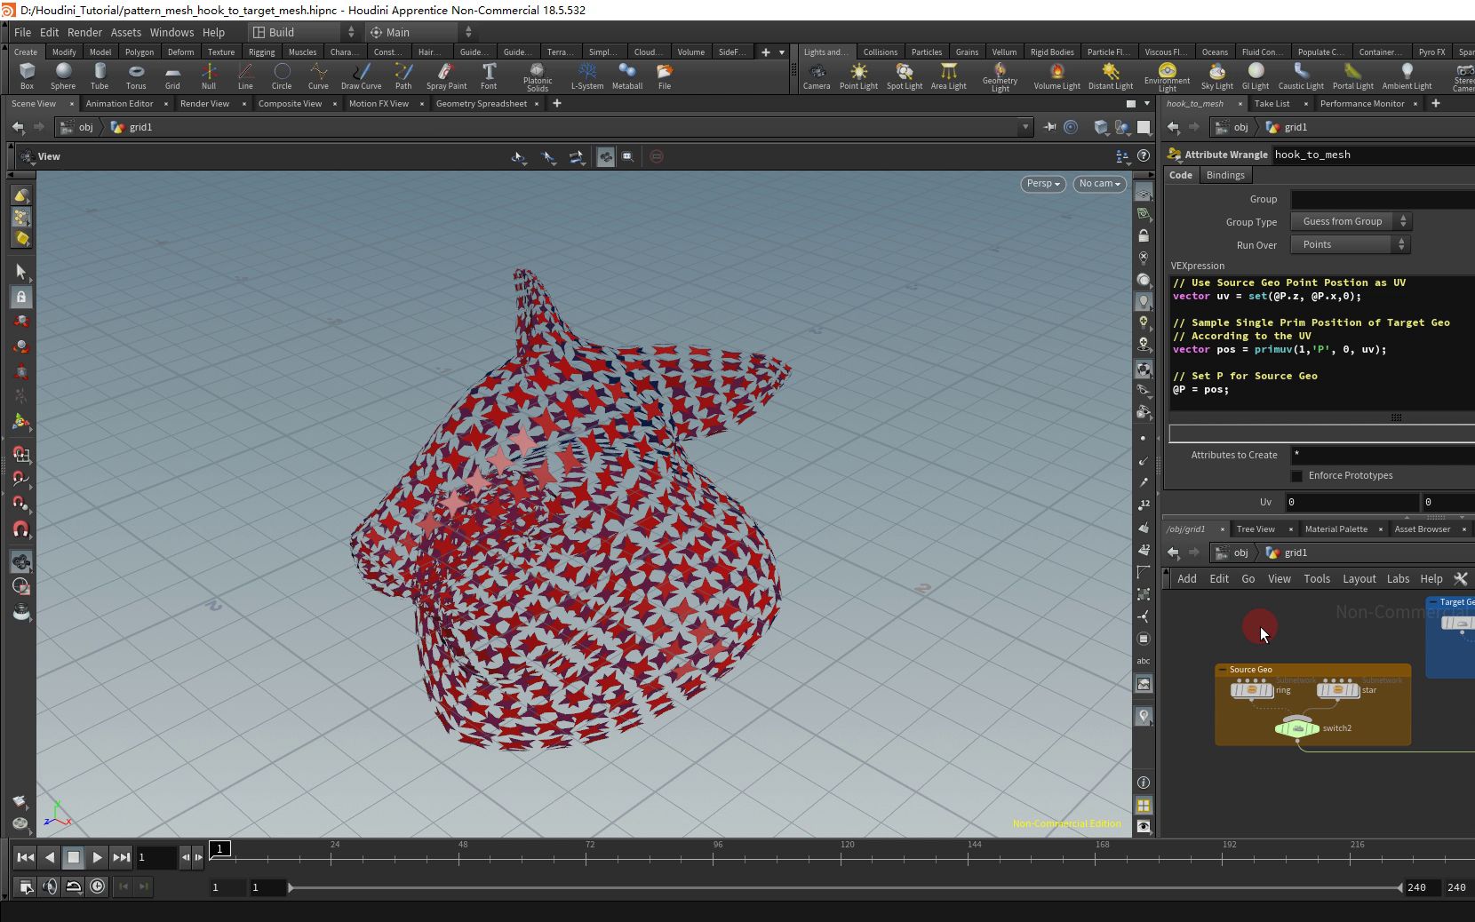Click the timeline at frame 1 marker
1475x922 pixels.
pyautogui.click(x=219, y=849)
